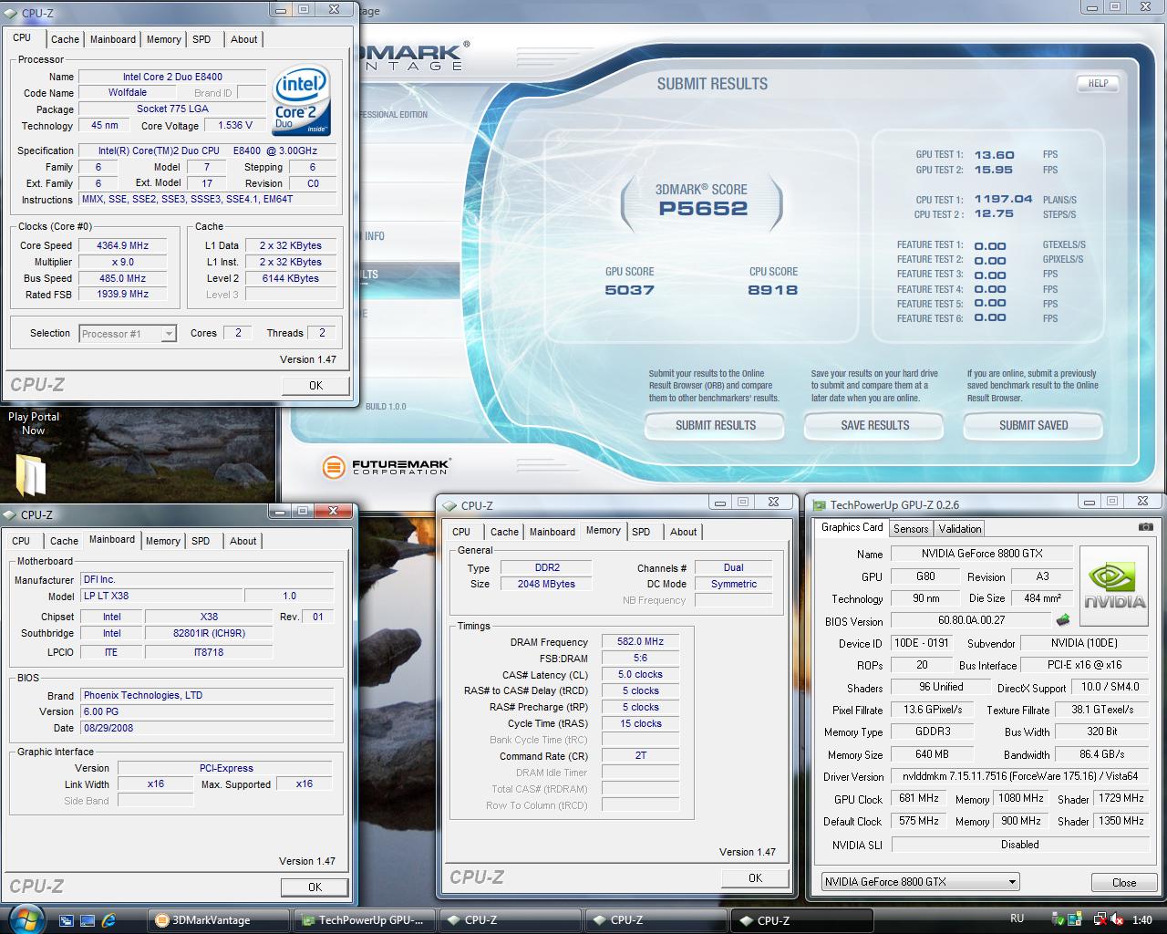Open the Processor #1 selection dropdown
Viewport: 1167px width, 934px height.
tap(128, 334)
